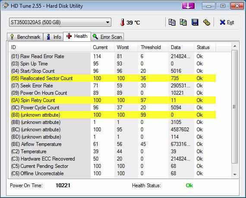The width and height of the screenshot is (246, 198).
Task: Click the HD Tune app icon in title bar
Action: click(x=6, y=6)
